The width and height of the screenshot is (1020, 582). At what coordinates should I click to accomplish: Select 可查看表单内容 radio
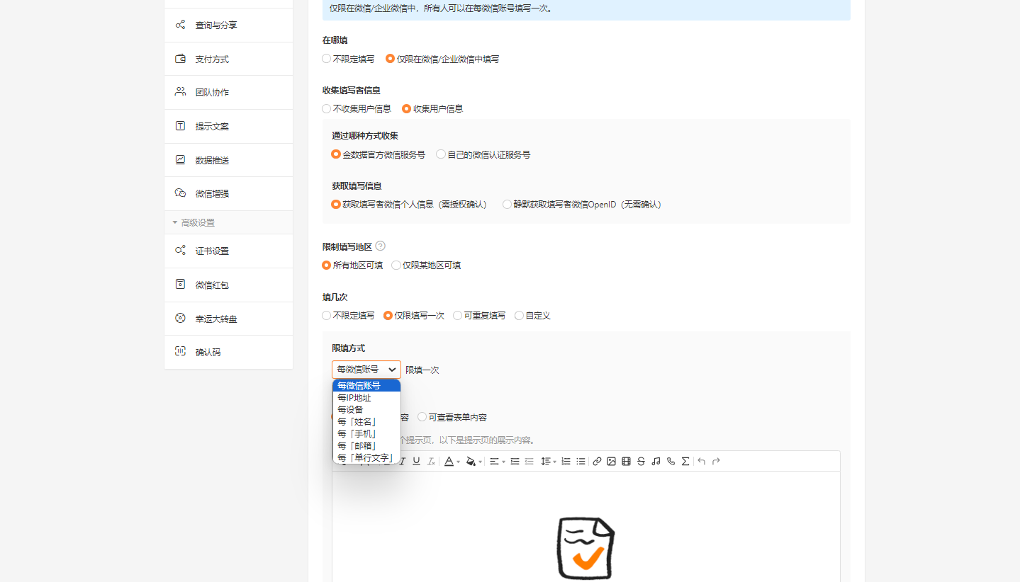[422, 417]
